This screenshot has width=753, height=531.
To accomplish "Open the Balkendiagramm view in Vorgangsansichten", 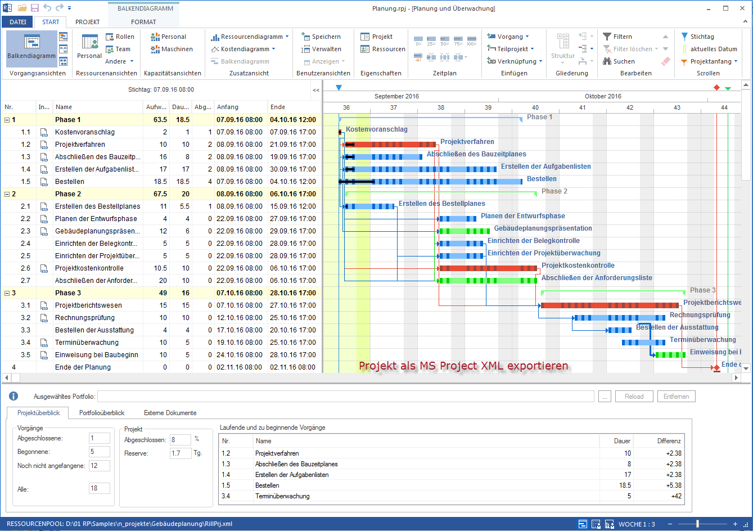I will (31, 49).
